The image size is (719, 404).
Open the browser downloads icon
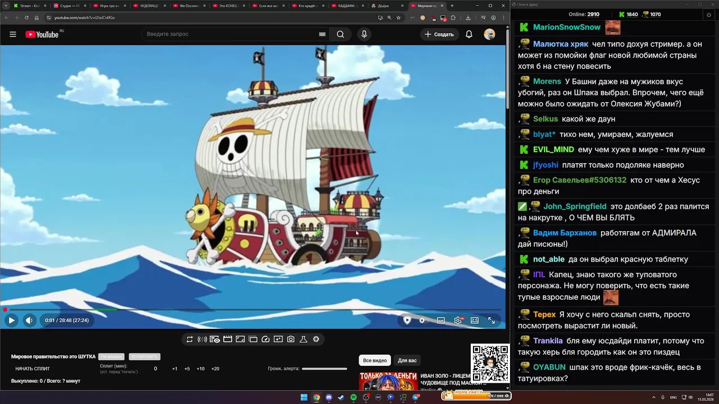click(468, 17)
